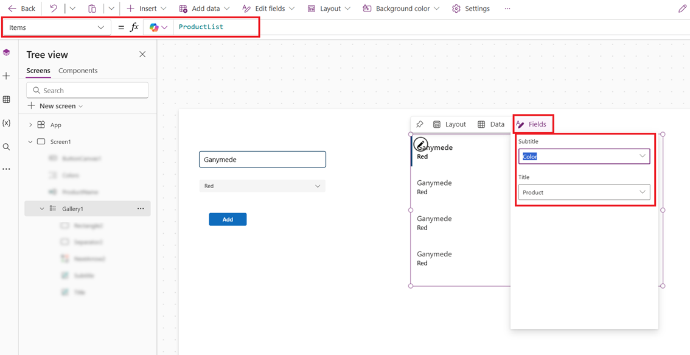Click the sidebar more options ellipsis
This screenshot has height=355, width=690.
point(6,169)
